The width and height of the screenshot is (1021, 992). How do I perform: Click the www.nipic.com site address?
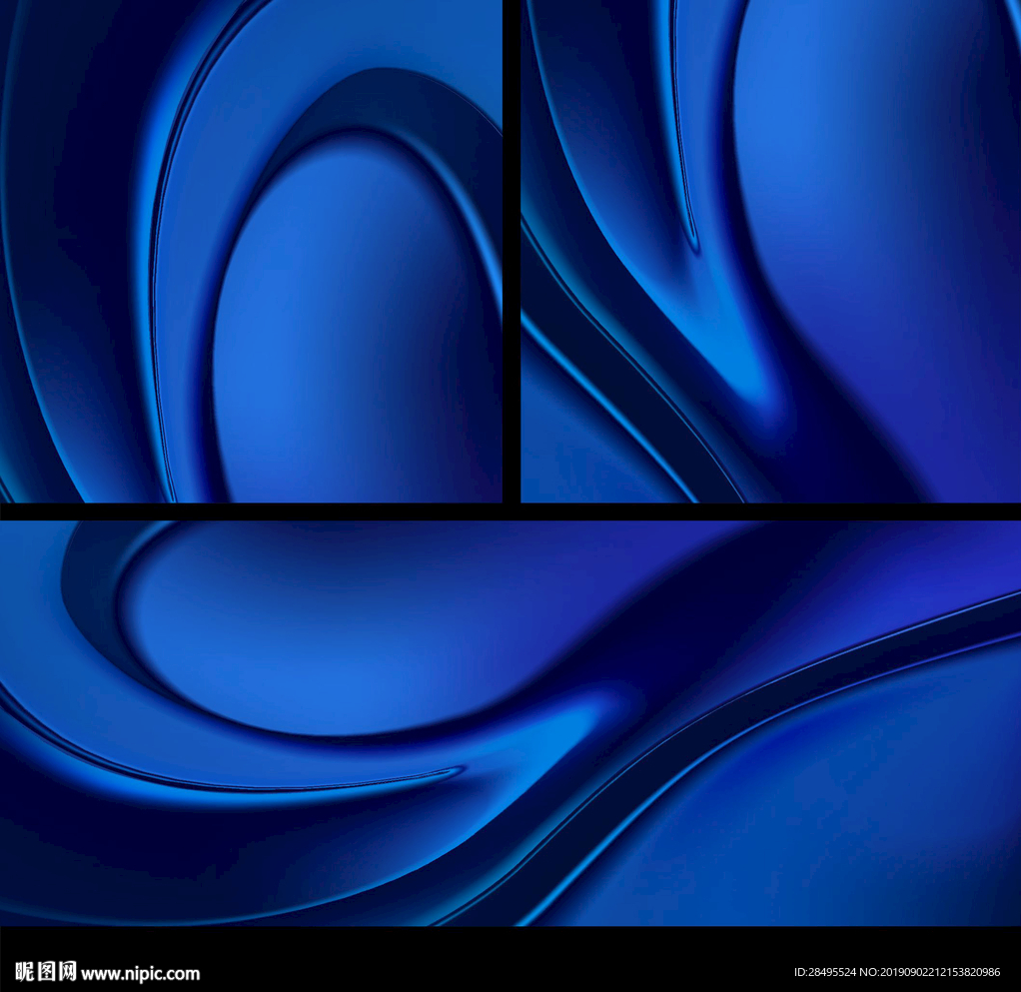(141, 973)
